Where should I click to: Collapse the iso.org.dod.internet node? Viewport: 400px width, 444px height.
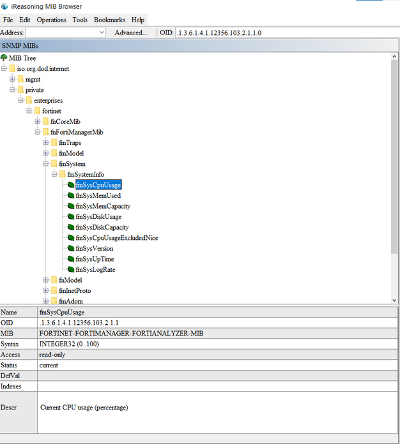point(4,68)
